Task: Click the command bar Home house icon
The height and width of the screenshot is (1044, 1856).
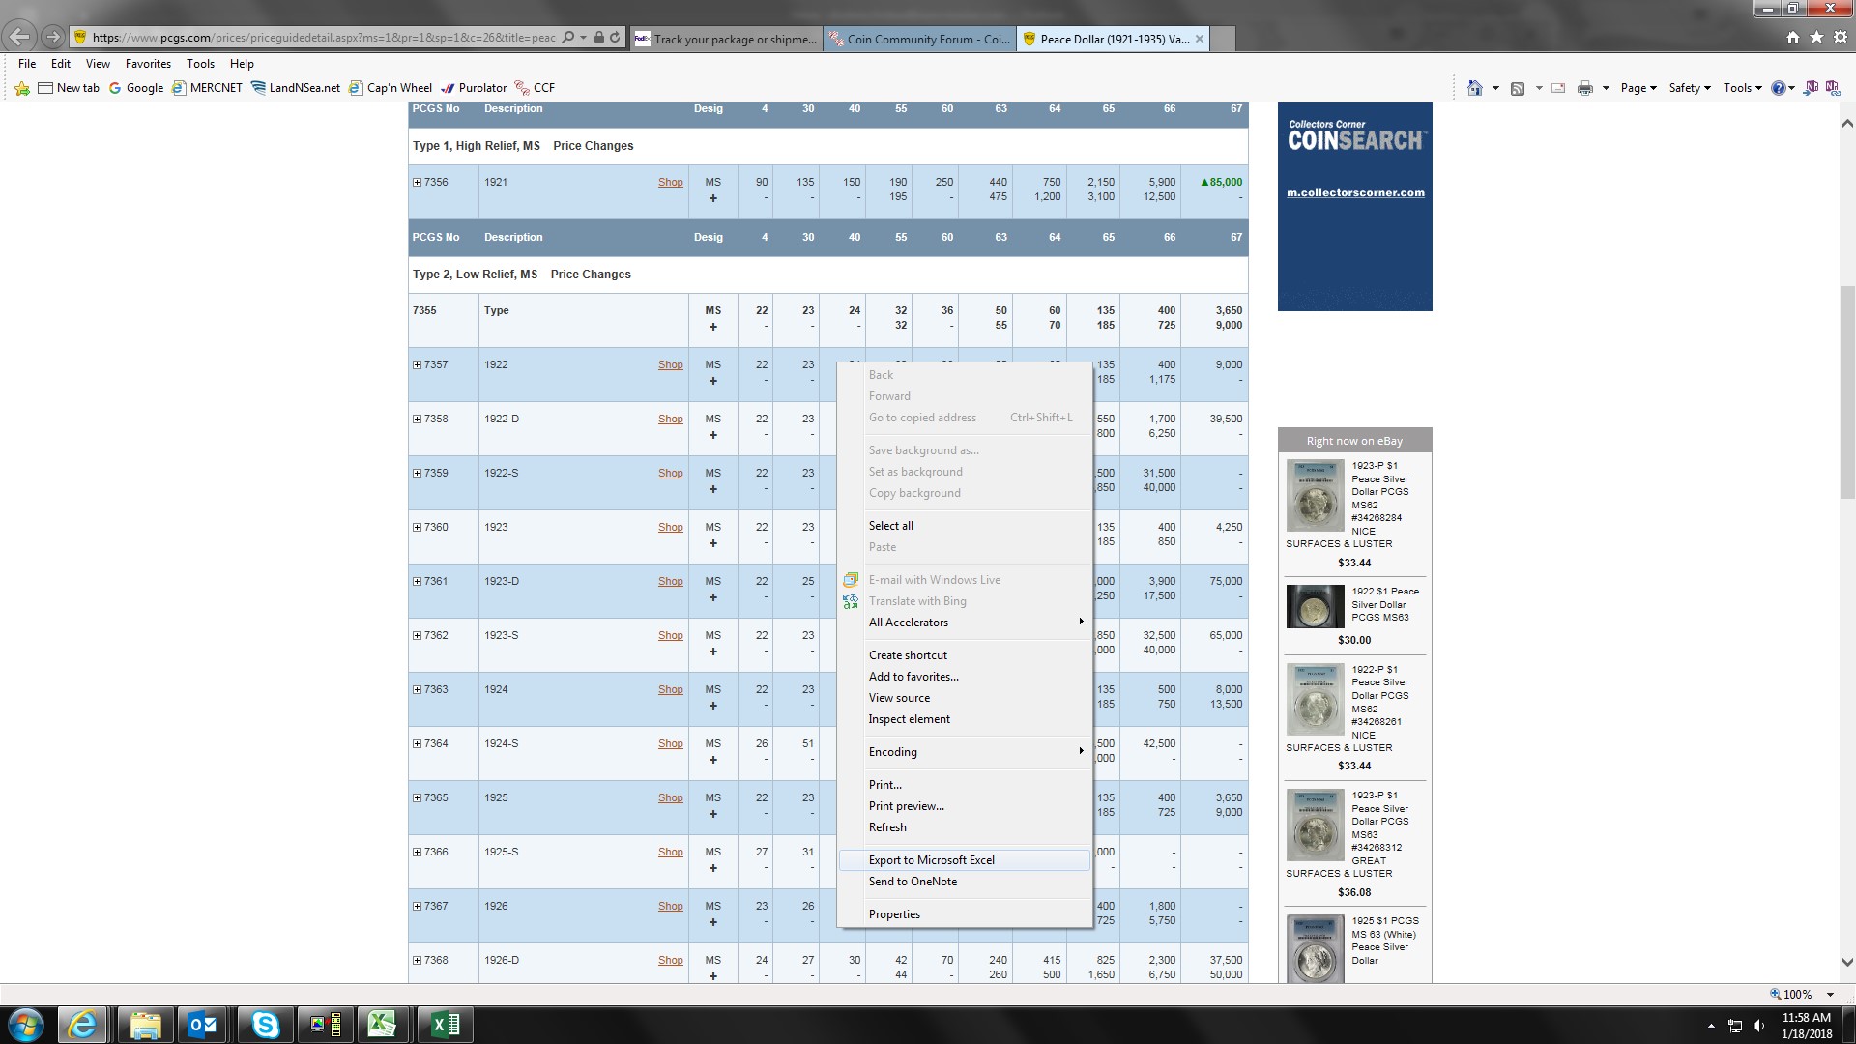Action: tap(1474, 88)
